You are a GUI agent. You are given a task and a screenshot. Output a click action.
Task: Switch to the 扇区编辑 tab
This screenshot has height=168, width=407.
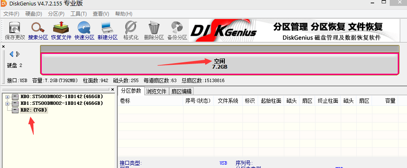click(182, 91)
